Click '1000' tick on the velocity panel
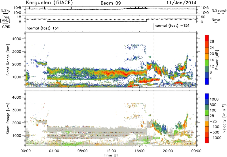This screenshot has width=227, height=157. [x=17, y=135]
